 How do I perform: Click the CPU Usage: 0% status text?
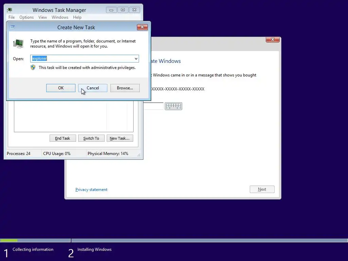click(57, 154)
